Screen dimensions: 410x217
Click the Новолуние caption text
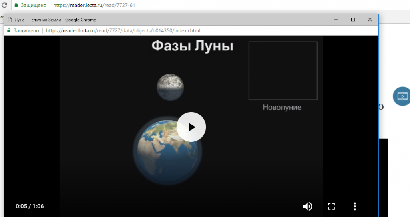coord(282,107)
